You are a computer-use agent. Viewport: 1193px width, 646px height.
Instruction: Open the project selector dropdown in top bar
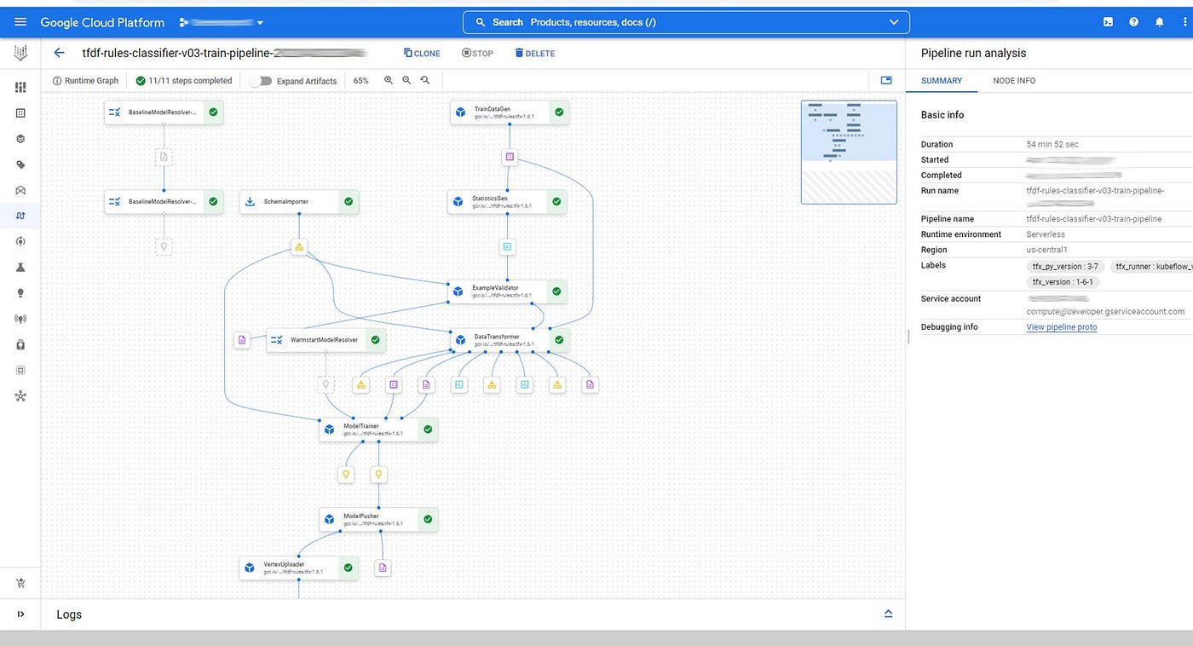point(261,21)
